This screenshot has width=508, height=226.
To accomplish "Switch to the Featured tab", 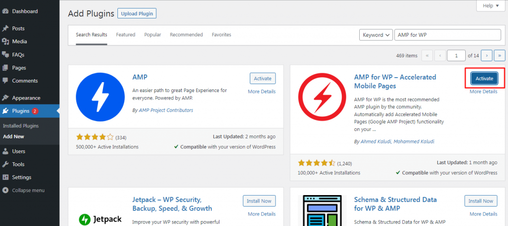I will 126,35.
